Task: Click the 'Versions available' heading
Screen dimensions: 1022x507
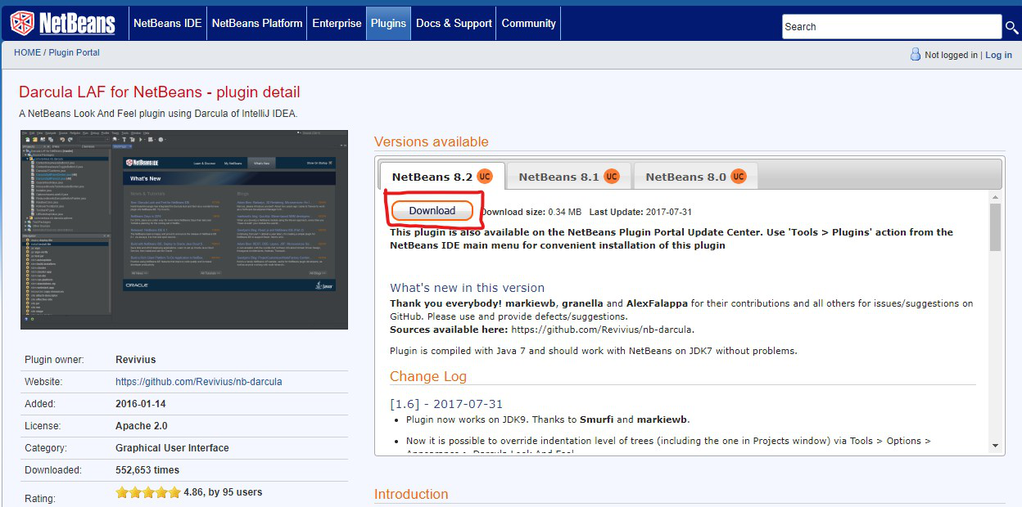Action: click(x=432, y=141)
